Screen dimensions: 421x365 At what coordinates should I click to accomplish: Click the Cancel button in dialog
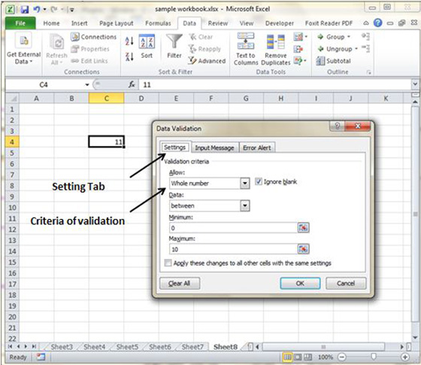pyautogui.click(x=346, y=283)
